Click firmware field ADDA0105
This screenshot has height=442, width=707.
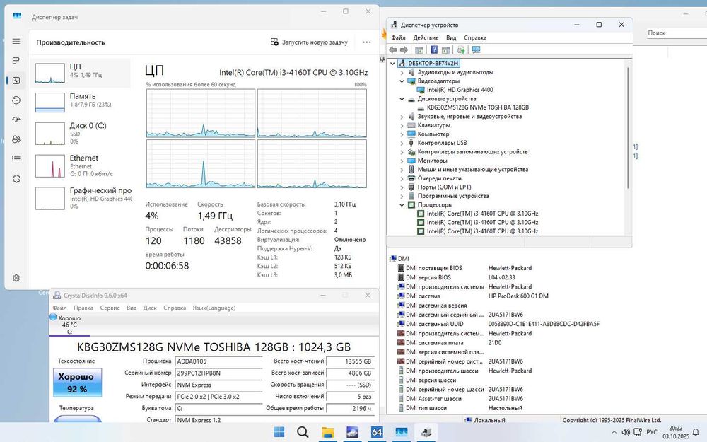tap(218, 361)
